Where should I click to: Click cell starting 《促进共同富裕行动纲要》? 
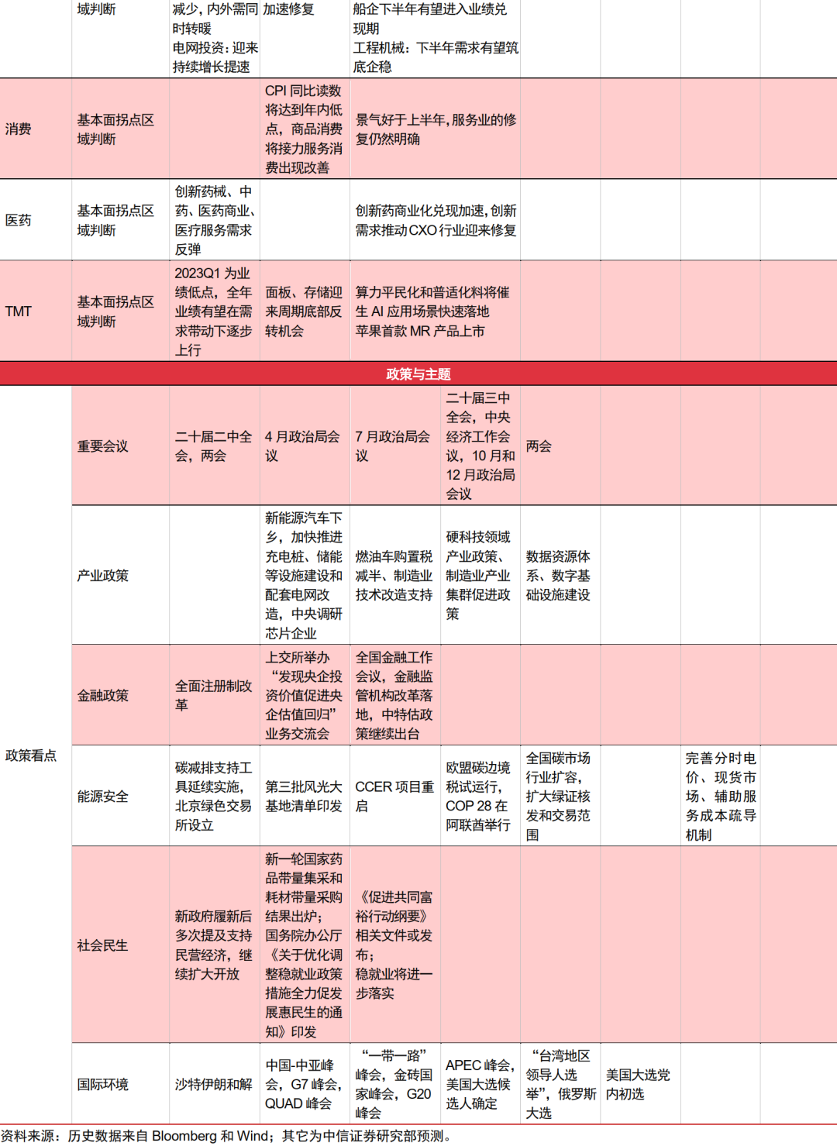394,945
